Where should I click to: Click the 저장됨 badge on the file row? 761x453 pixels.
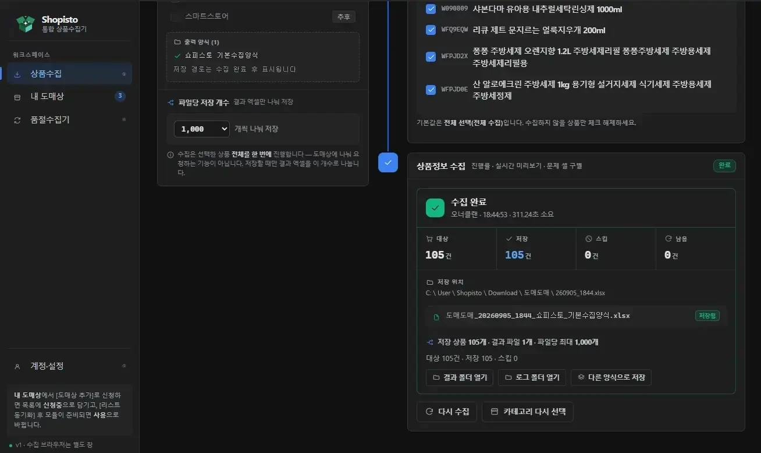[x=707, y=316]
